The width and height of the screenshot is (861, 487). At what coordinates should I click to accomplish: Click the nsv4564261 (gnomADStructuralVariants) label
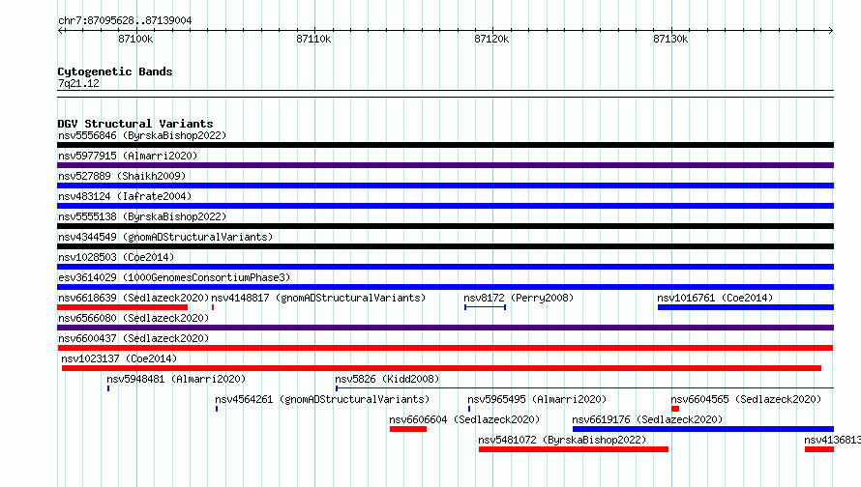(x=322, y=399)
